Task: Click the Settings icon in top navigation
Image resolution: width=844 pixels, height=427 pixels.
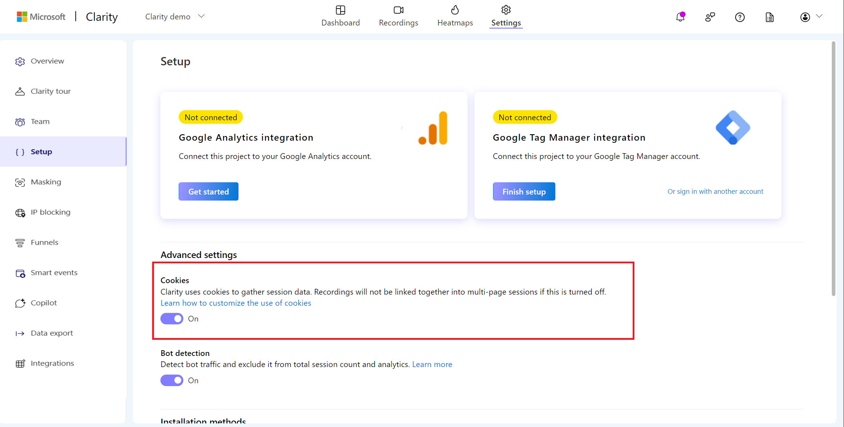Action: (x=505, y=10)
